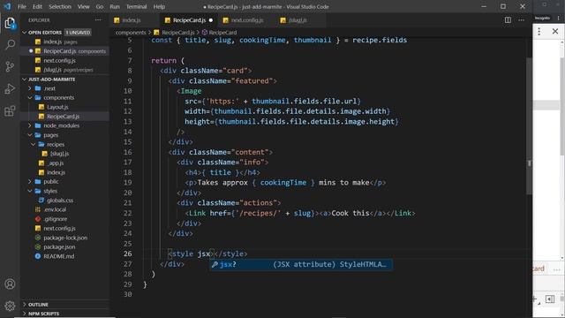565x318 pixels.
Task: Open the View menu
Action: [83, 6]
